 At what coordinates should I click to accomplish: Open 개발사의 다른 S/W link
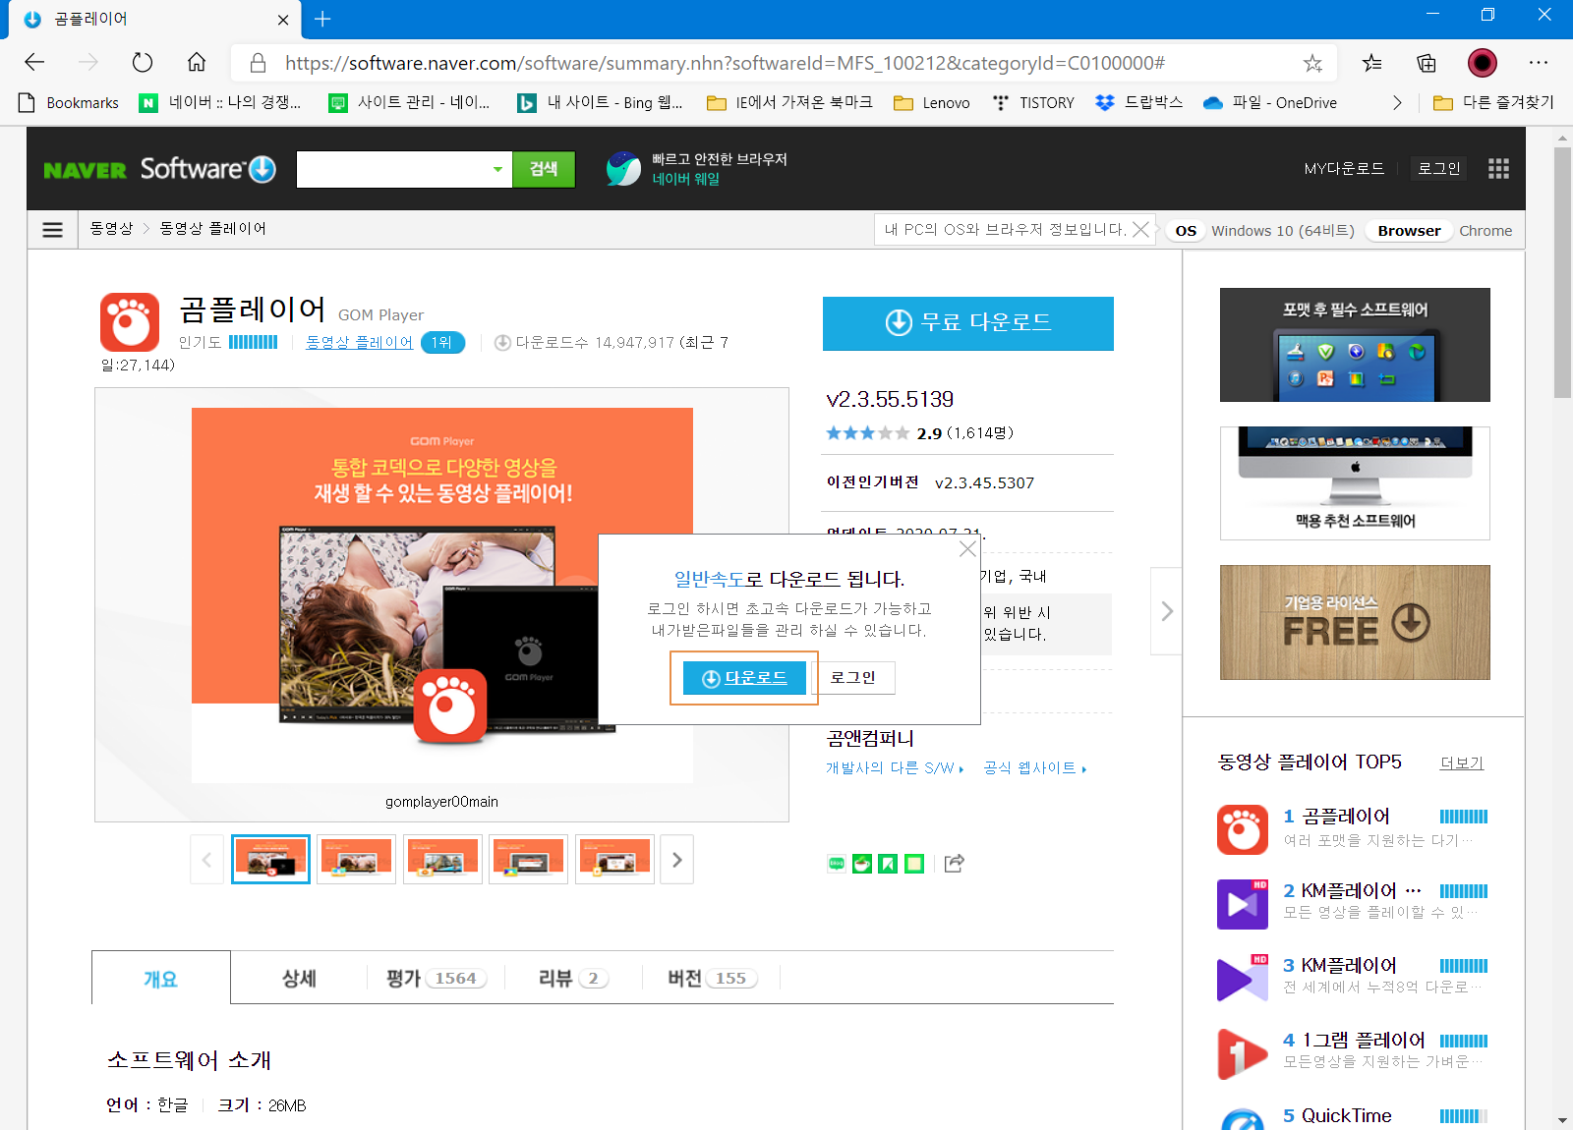click(x=895, y=768)
